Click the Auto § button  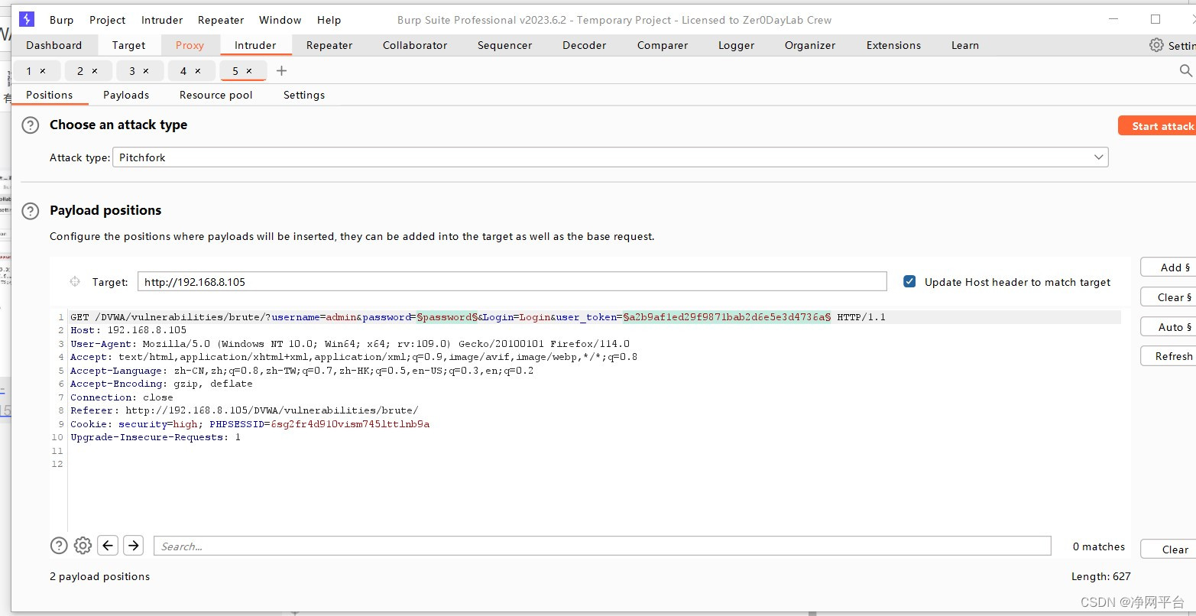[x=1168, y=327]
